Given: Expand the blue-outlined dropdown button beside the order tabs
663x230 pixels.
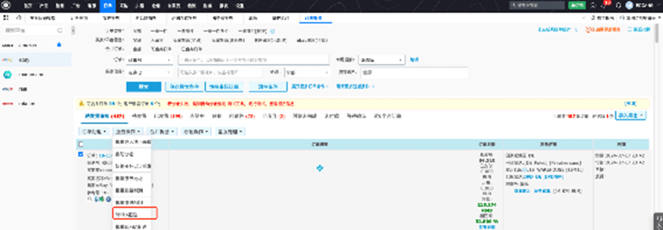Looking at the screenshot, I should (630, 116).
